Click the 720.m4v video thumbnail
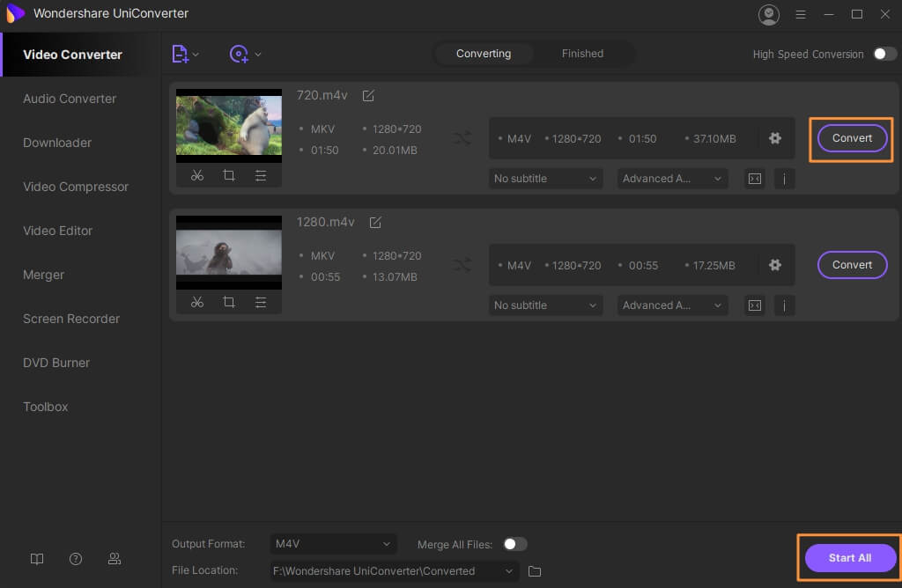Viewport: 902px width, 588px height. click(229, 126)
